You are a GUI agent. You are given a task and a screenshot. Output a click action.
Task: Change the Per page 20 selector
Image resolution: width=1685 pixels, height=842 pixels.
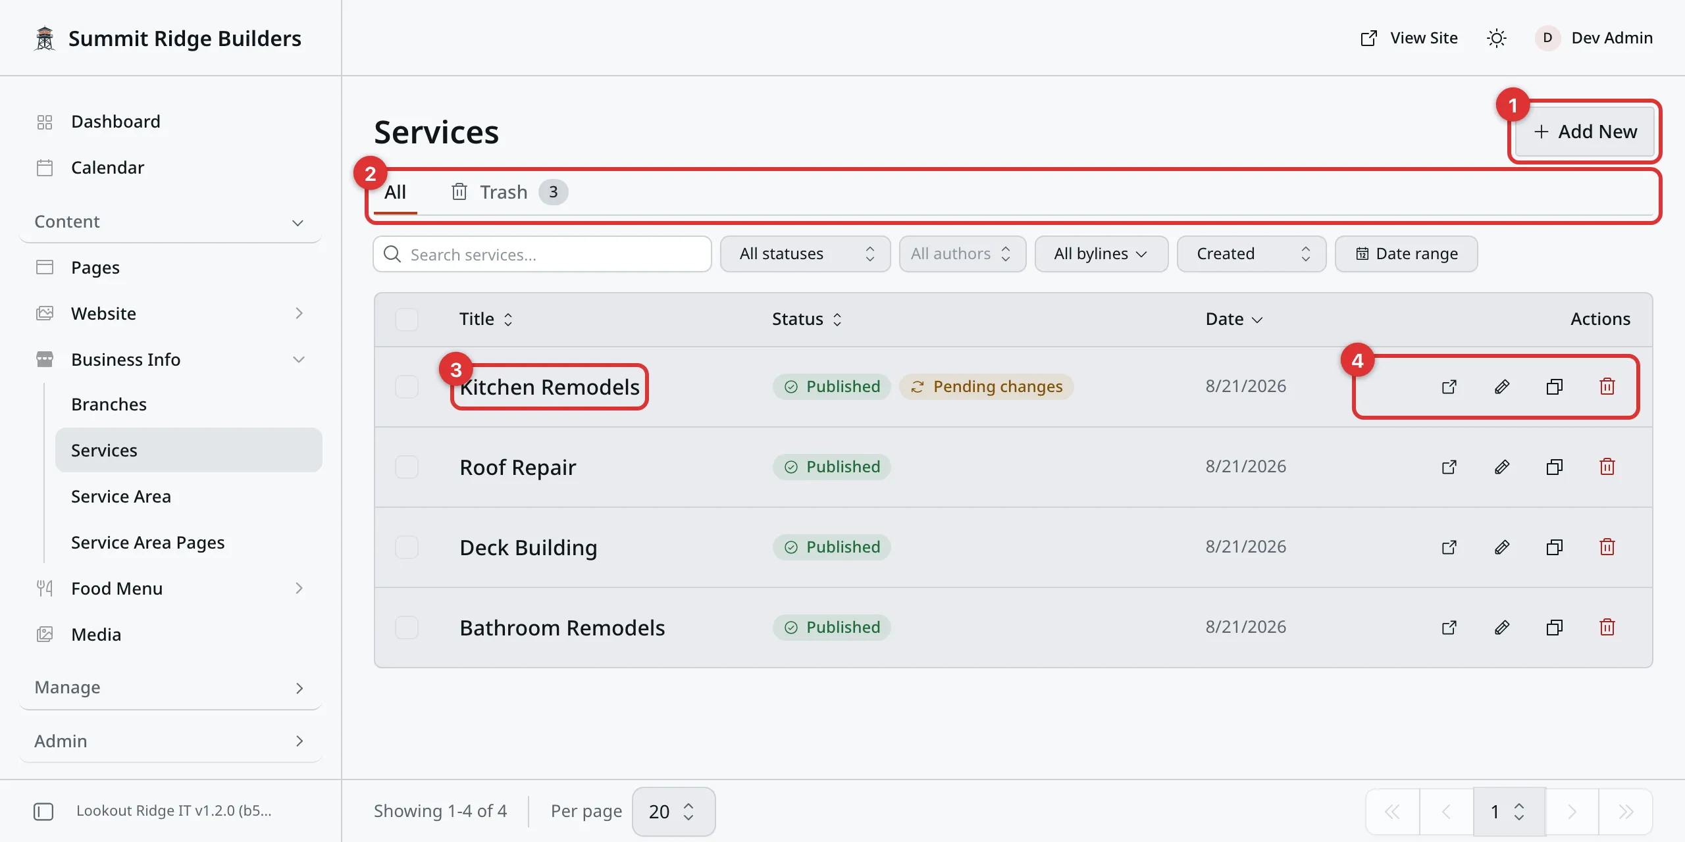[x=673, y=812]
